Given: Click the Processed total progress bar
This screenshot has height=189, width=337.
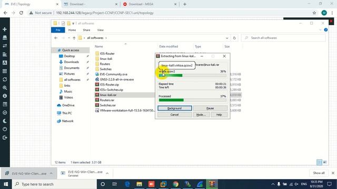Looking at the screenshot, I should pyautogui.click(x=192, y=100).
